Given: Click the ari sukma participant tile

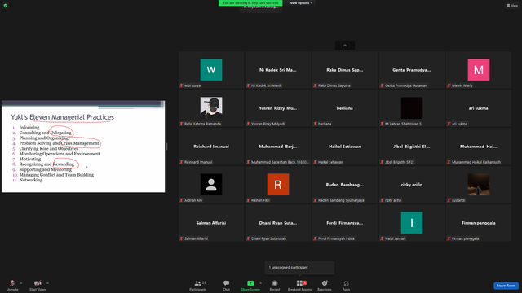Looking at the screenshot, I should pos(479,108).
